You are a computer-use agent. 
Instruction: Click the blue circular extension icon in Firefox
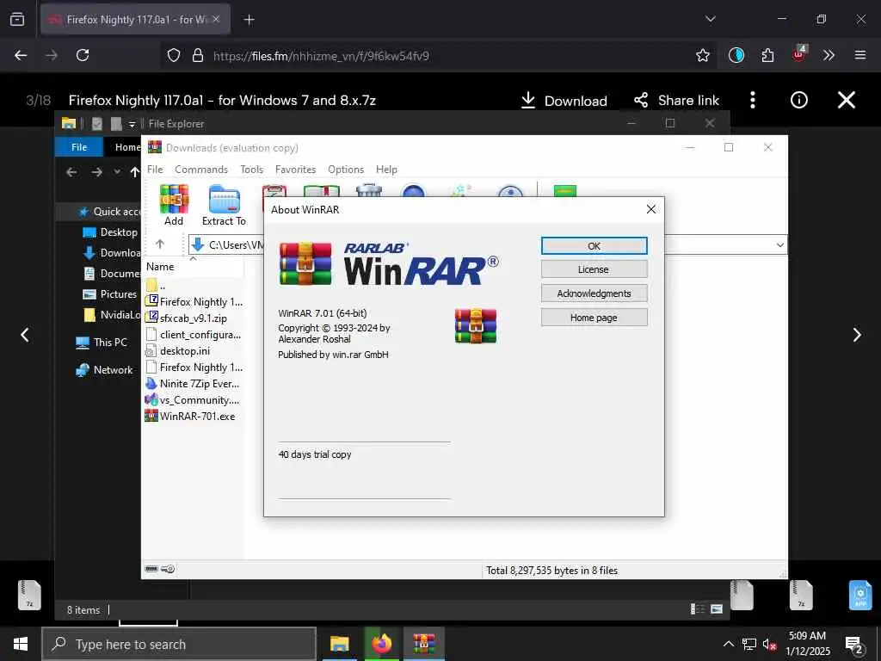(x=736, y=55)
